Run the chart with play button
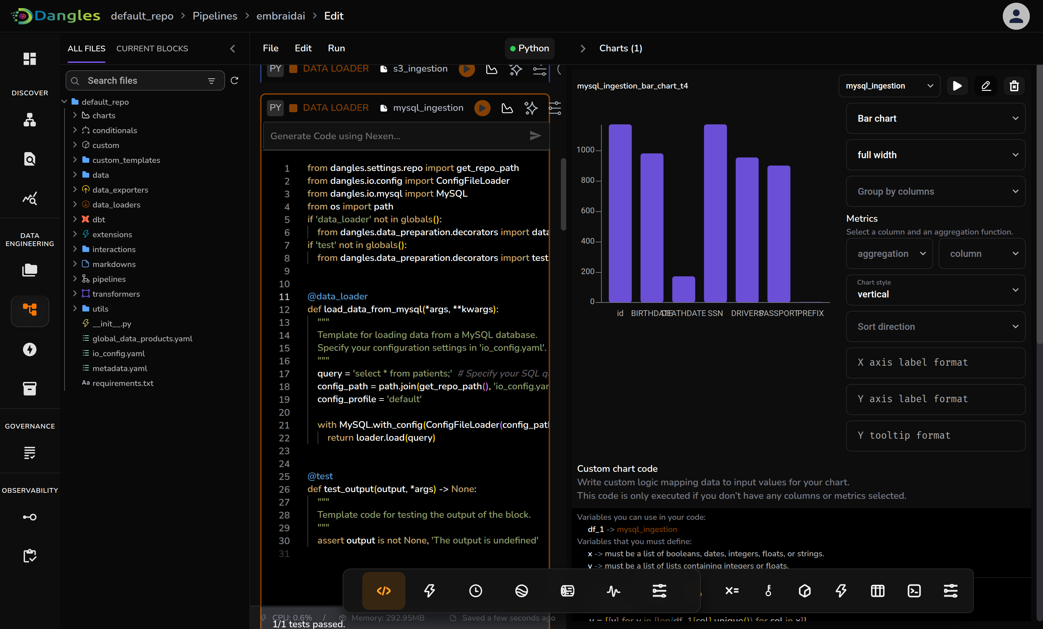The height and width of the screenshot is (629, 1043). click(x=957, y=86)
